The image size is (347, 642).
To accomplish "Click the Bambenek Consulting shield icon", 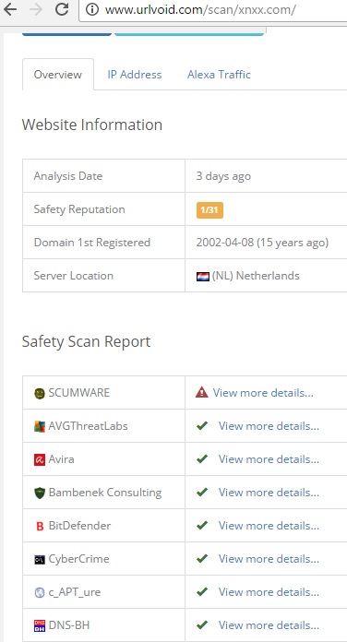I will point(40,493).
